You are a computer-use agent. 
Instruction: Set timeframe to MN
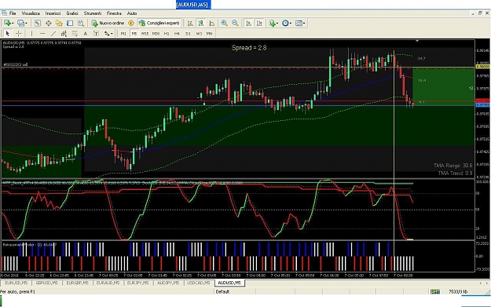pyautogui.click(x=209, y=34)
